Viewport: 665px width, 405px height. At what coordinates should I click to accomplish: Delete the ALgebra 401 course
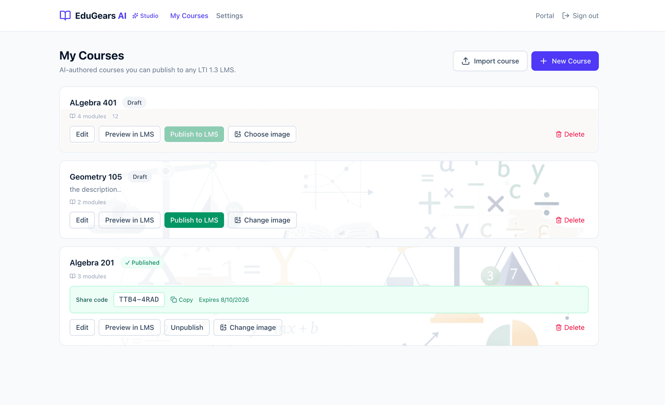[570, 134]
